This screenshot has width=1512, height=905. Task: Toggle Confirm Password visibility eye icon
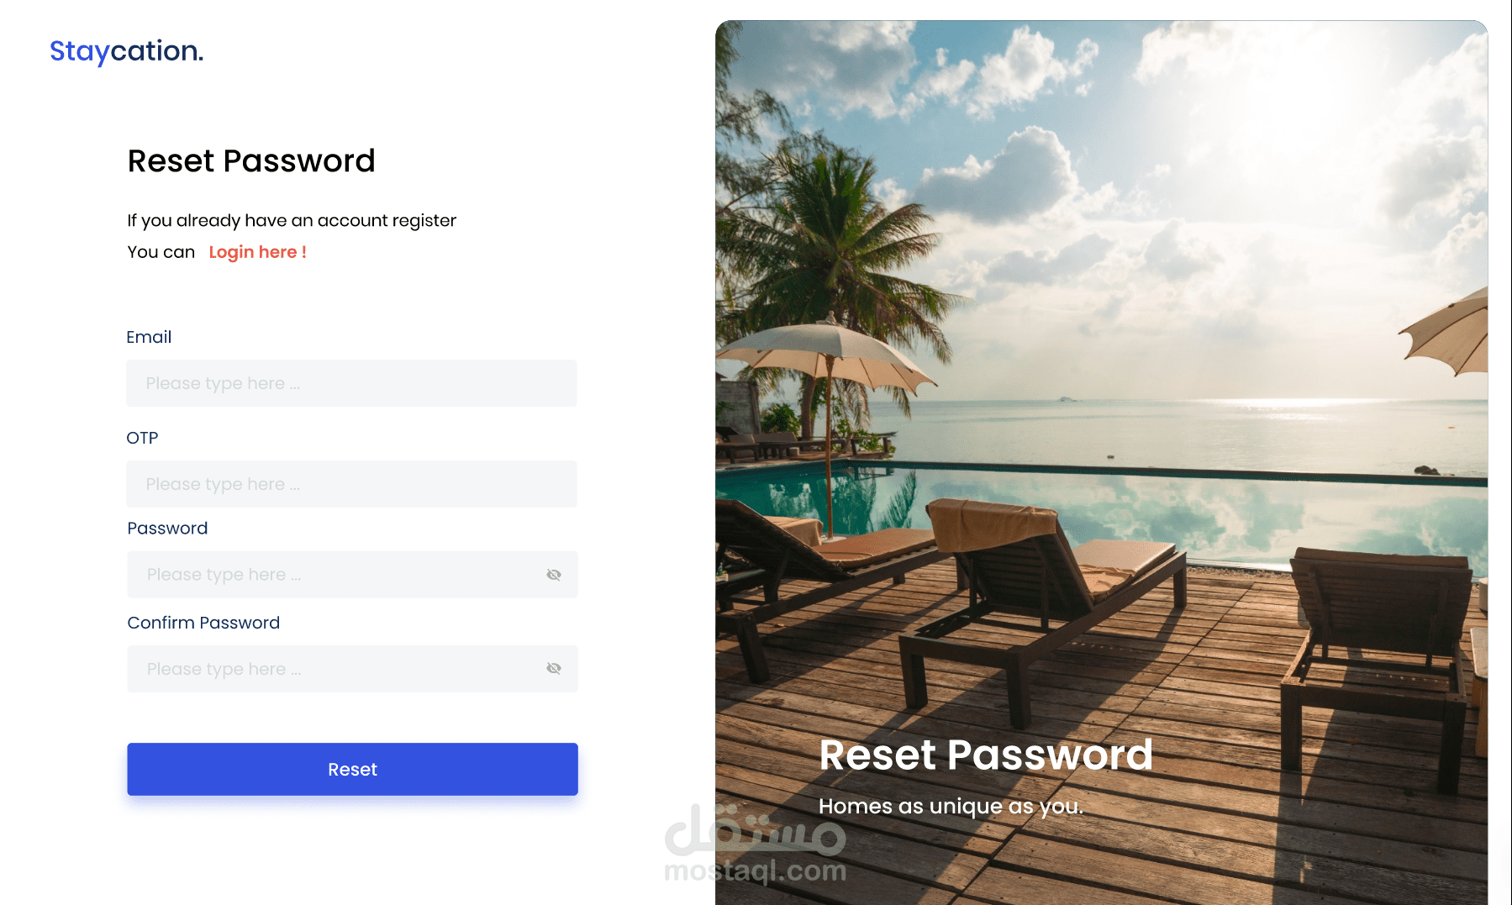[x=553, y=668]
